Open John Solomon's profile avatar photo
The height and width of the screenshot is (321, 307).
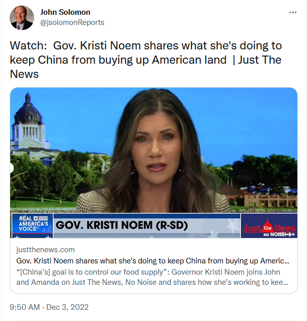click(x=22, y=18)
